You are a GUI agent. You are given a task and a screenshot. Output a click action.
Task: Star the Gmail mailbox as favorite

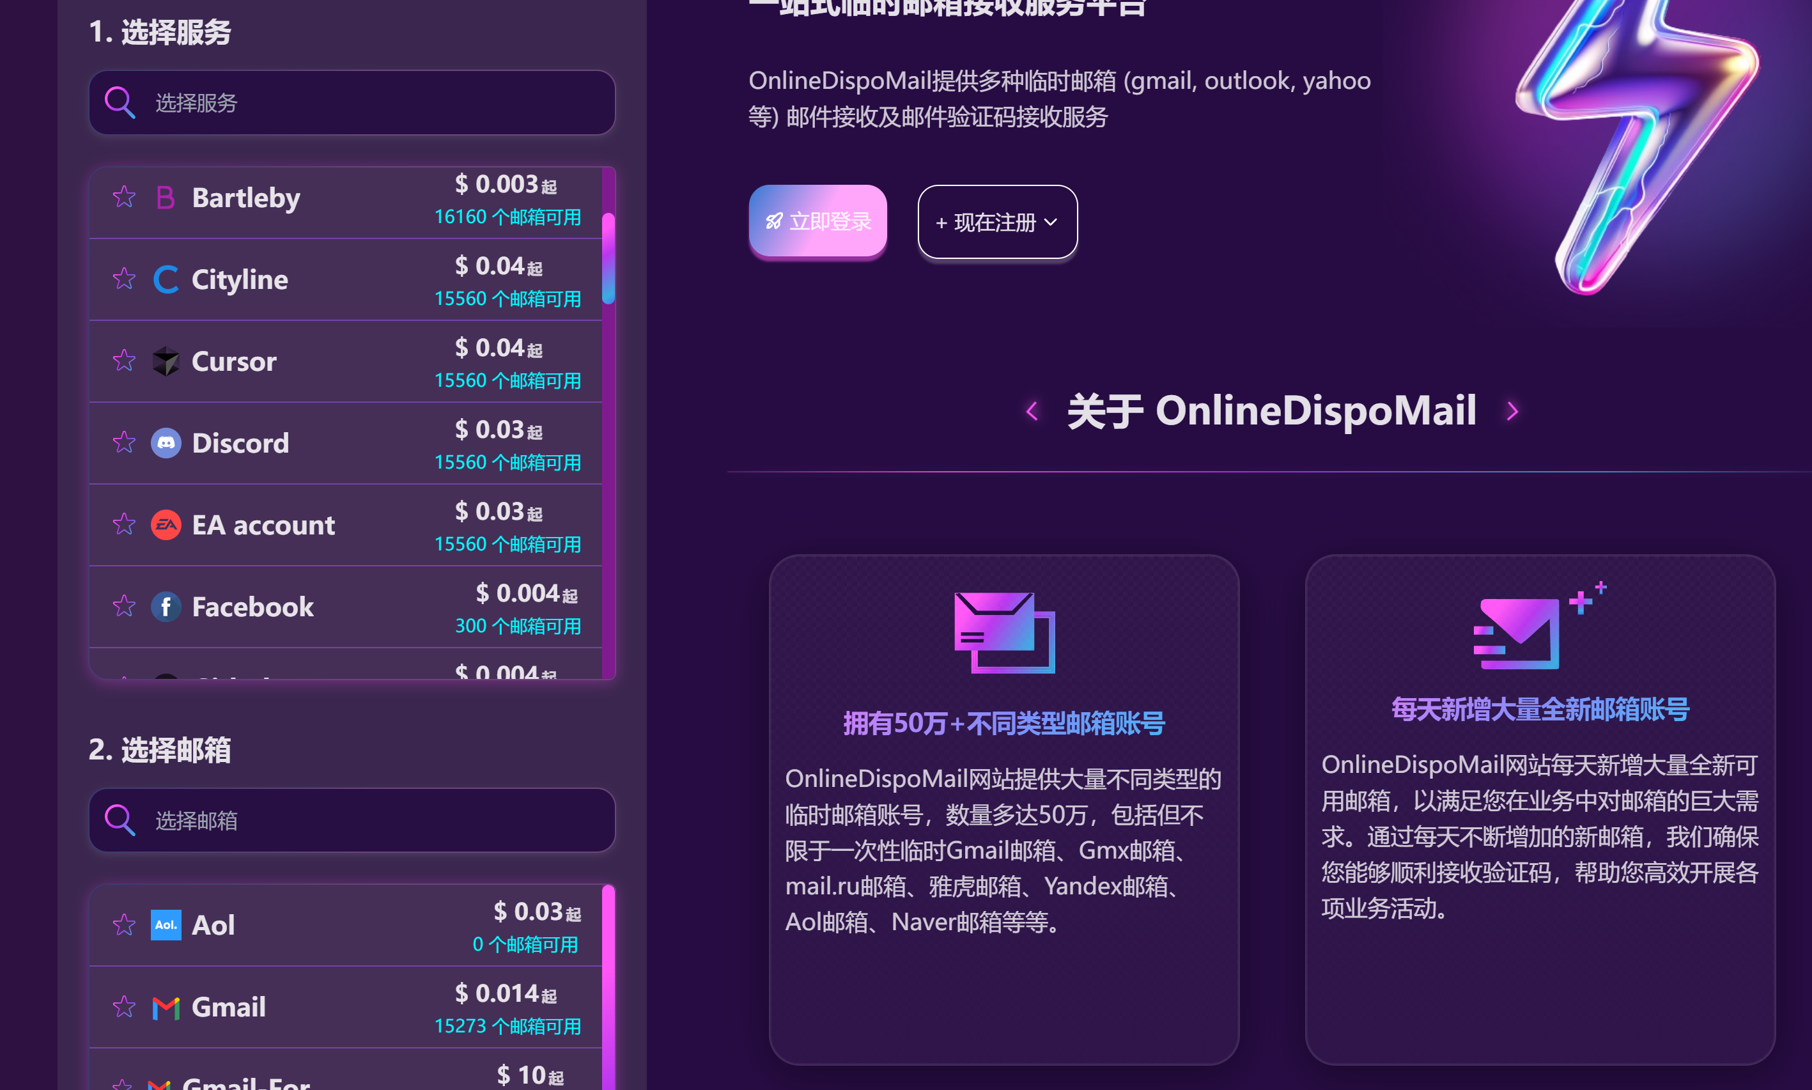coord(124,1007)
